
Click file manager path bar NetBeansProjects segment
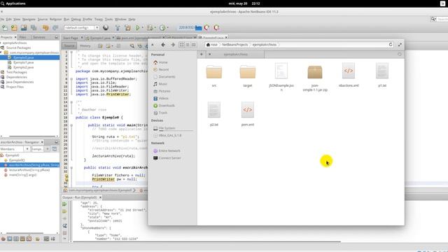point(235,45)
